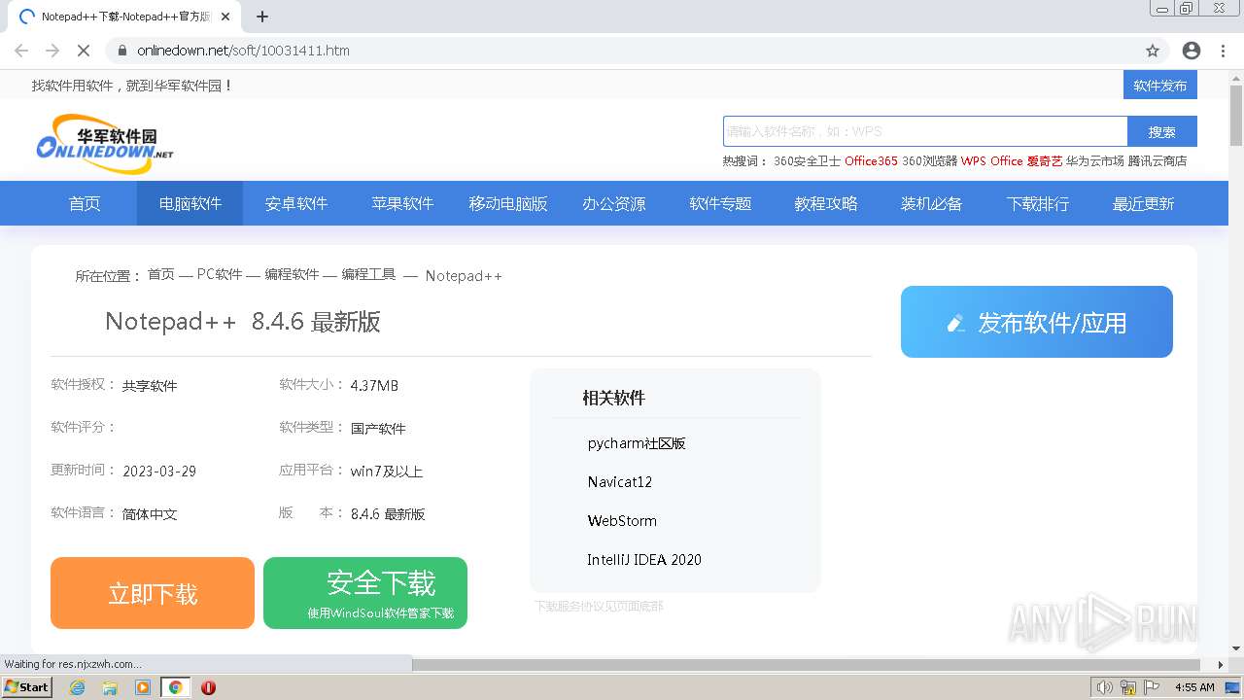1244x700 pixels.
Task: Click the vertical scrollbar down arrow
Action: 1235,648
